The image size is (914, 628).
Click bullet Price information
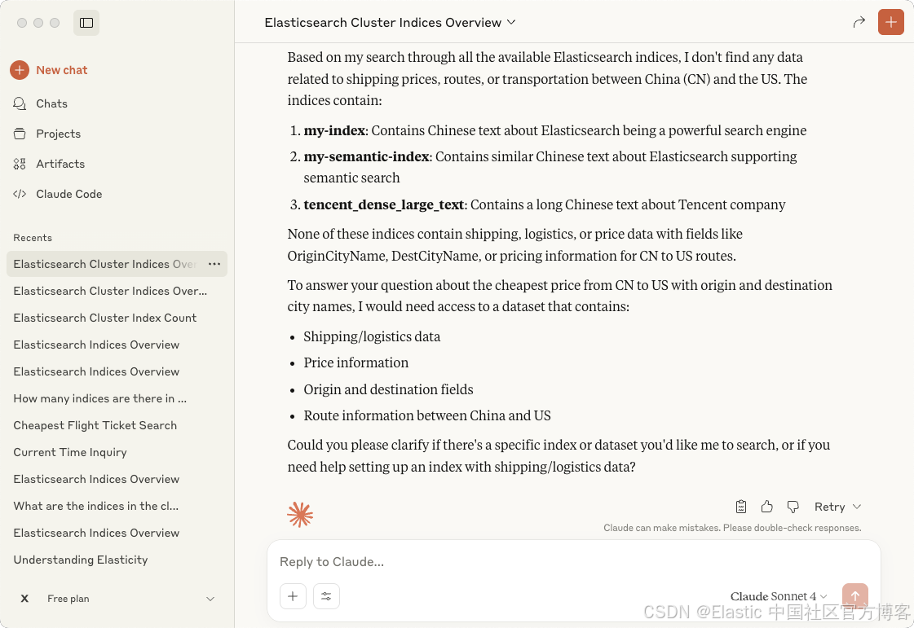coord(356,363)
